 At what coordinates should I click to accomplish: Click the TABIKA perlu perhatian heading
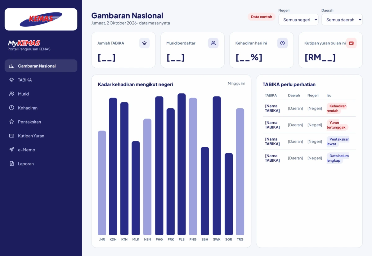(x=289, y=84)
